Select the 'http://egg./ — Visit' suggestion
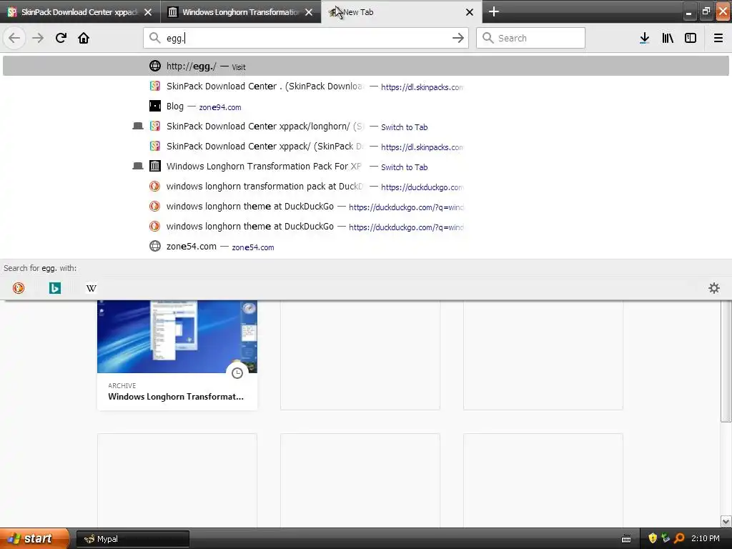Viewport: 732px width, 549px height. click(x=366, y=66)
